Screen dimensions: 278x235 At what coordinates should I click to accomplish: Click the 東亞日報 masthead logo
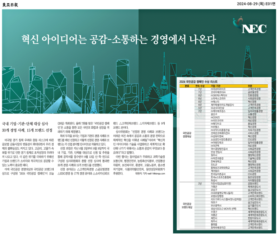coord(10,5)
